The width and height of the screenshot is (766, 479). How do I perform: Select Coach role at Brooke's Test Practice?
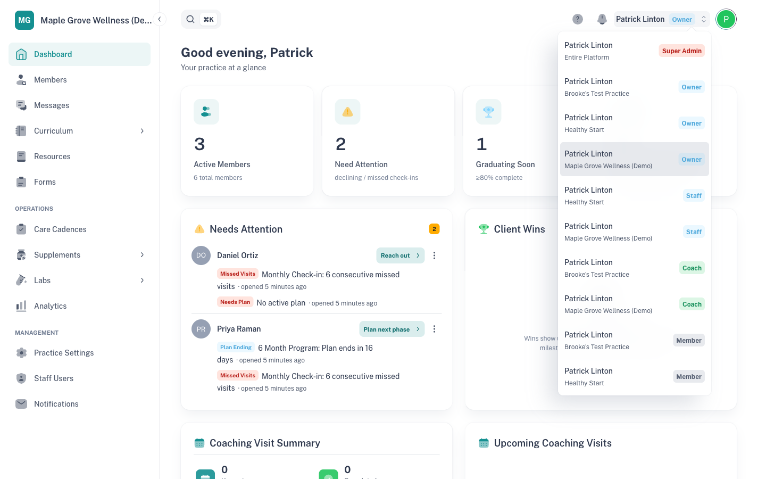point(635,268)
